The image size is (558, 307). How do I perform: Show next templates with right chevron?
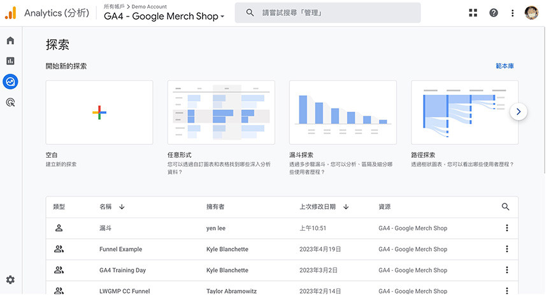(519, 112)
